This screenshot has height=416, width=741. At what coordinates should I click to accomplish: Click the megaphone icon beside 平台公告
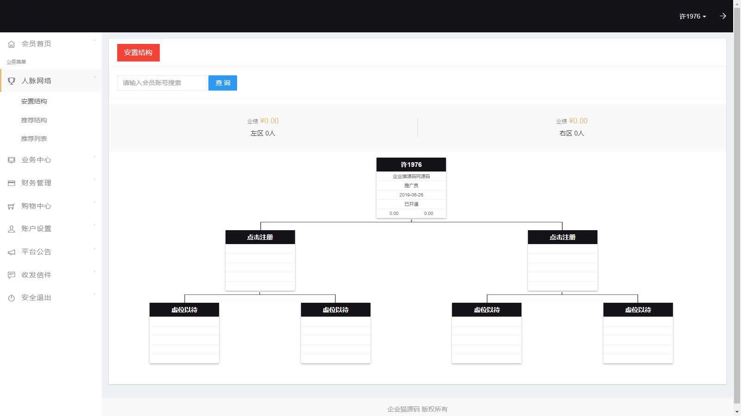click(x=12, y=252)
